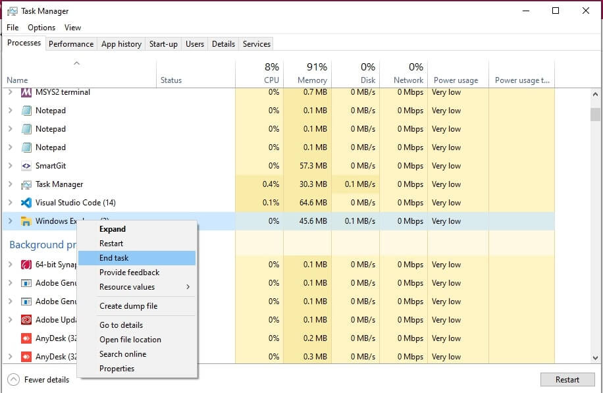Click the Task Manager 0.4% CPU value

[259, 184]
